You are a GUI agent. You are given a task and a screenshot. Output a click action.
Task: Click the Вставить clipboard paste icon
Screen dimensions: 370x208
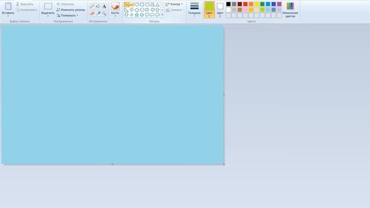coord(8,6)
